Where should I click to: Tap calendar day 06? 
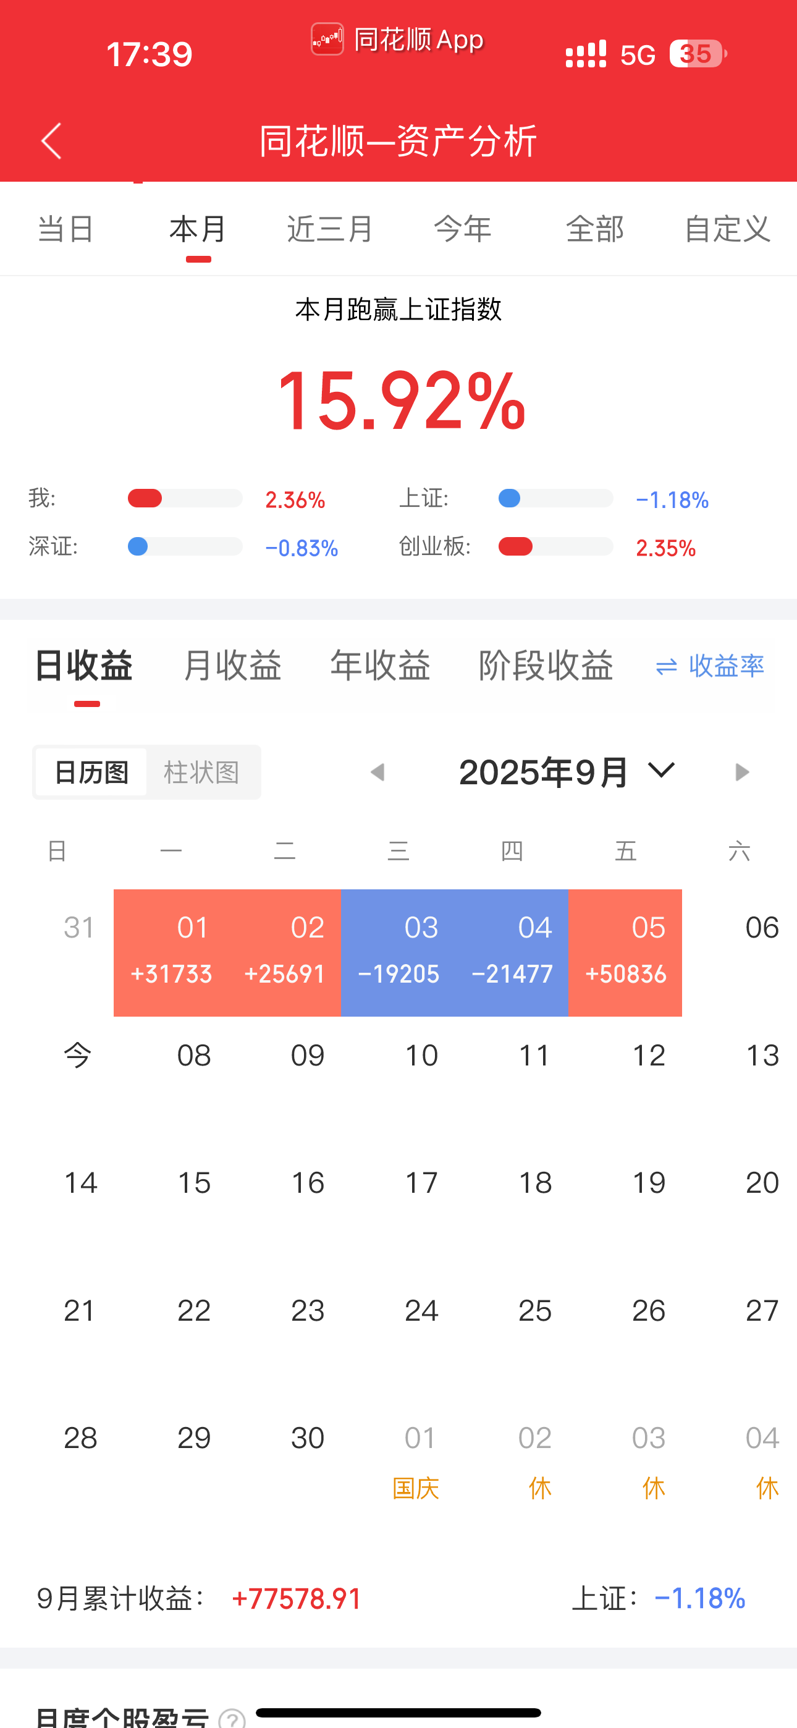coord(762,928)
